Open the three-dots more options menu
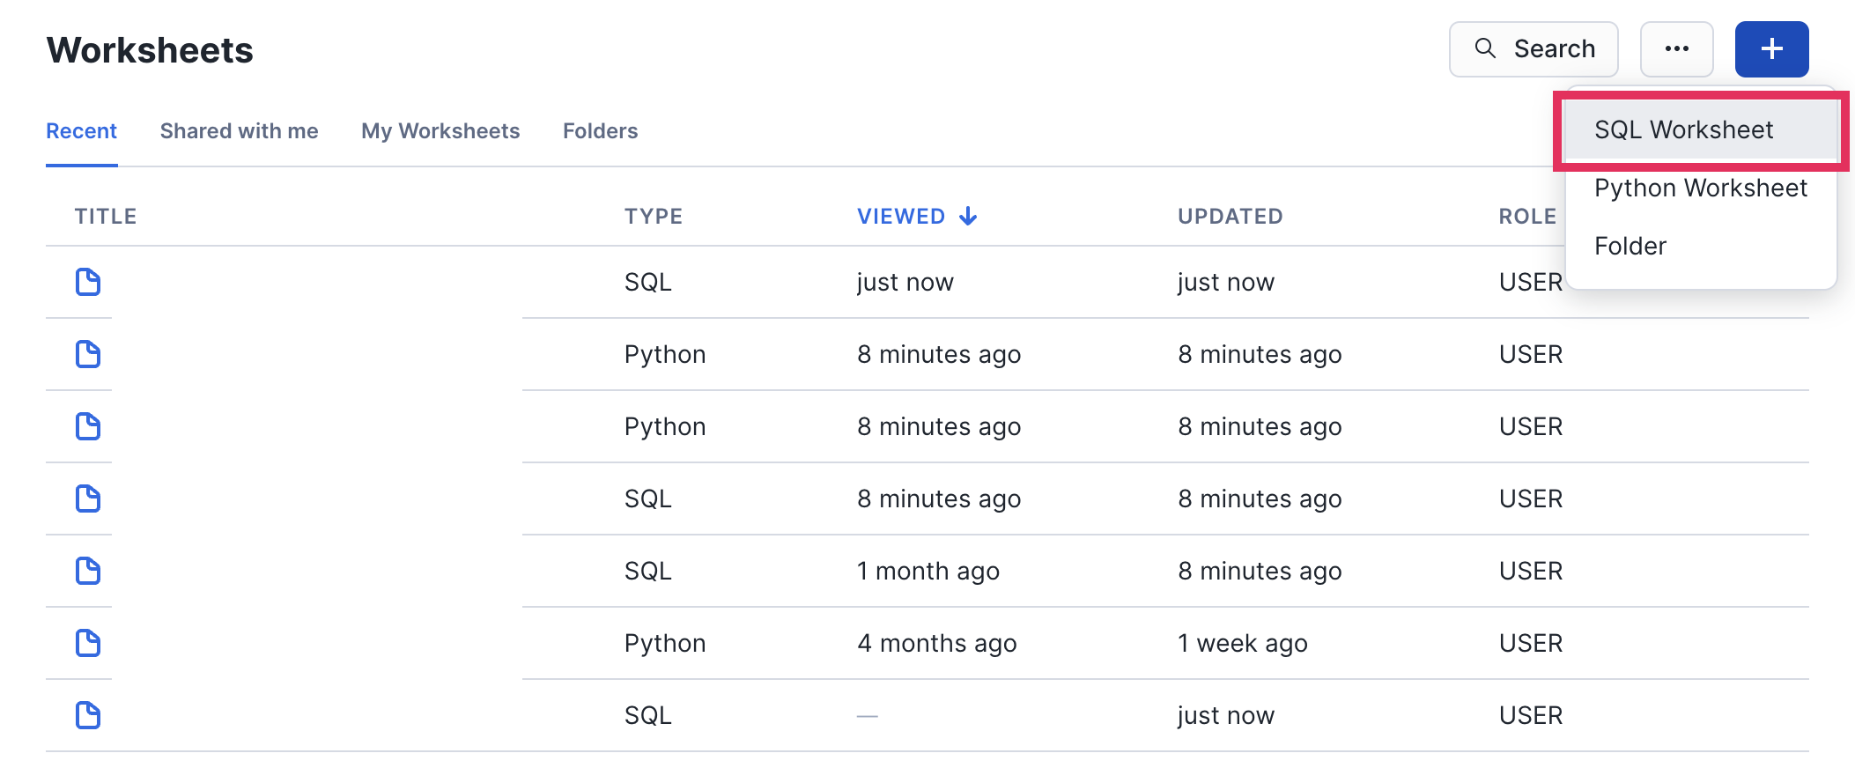 [x=1675, y=49]
